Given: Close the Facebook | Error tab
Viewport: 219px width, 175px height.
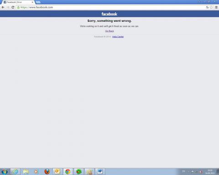Looking at the screenshot, I should [32, 2].
